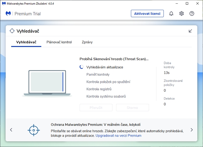Maximize the Malwarebytes window
Viewport: 203px width, 147px height.
click(187, 3)
